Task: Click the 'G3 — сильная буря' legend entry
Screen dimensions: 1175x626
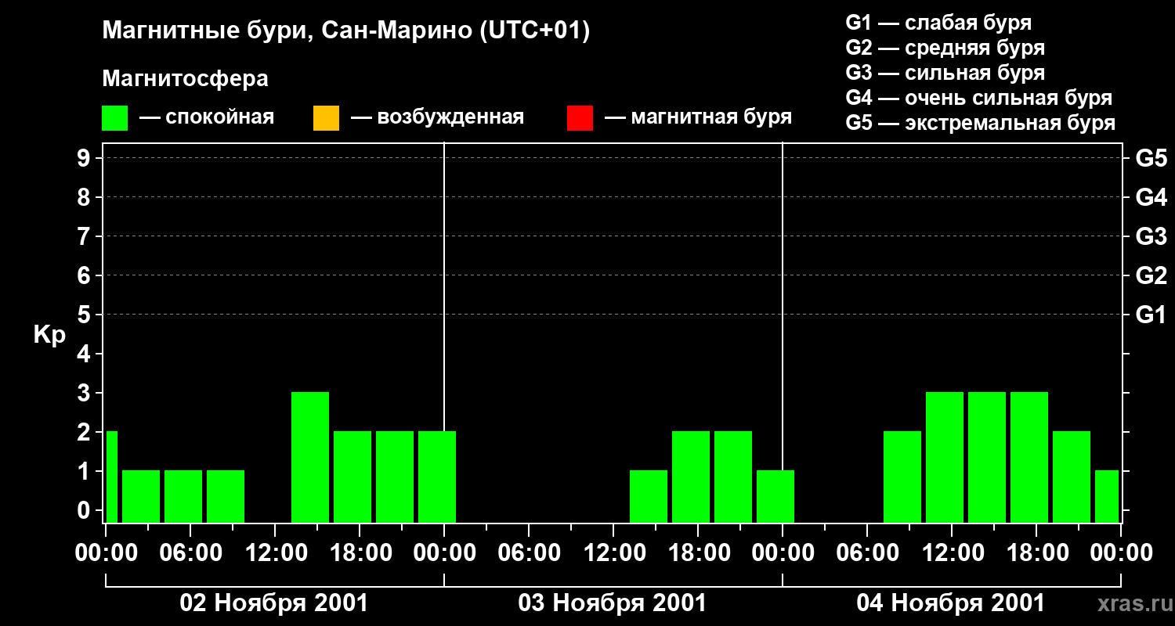Action: [945, 73]
